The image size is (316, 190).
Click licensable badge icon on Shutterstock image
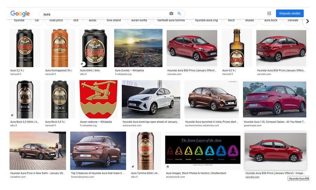coord(168,166)
